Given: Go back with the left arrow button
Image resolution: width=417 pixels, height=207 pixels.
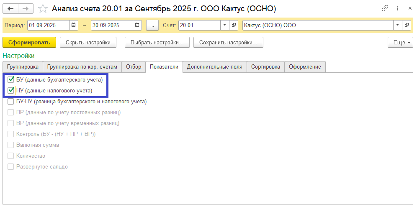Looking at the screenshot, I should pos(10,8).
